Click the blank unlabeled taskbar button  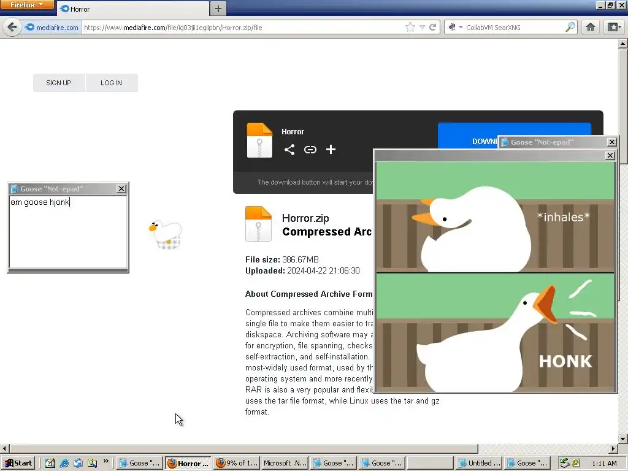tap(430, 463)
